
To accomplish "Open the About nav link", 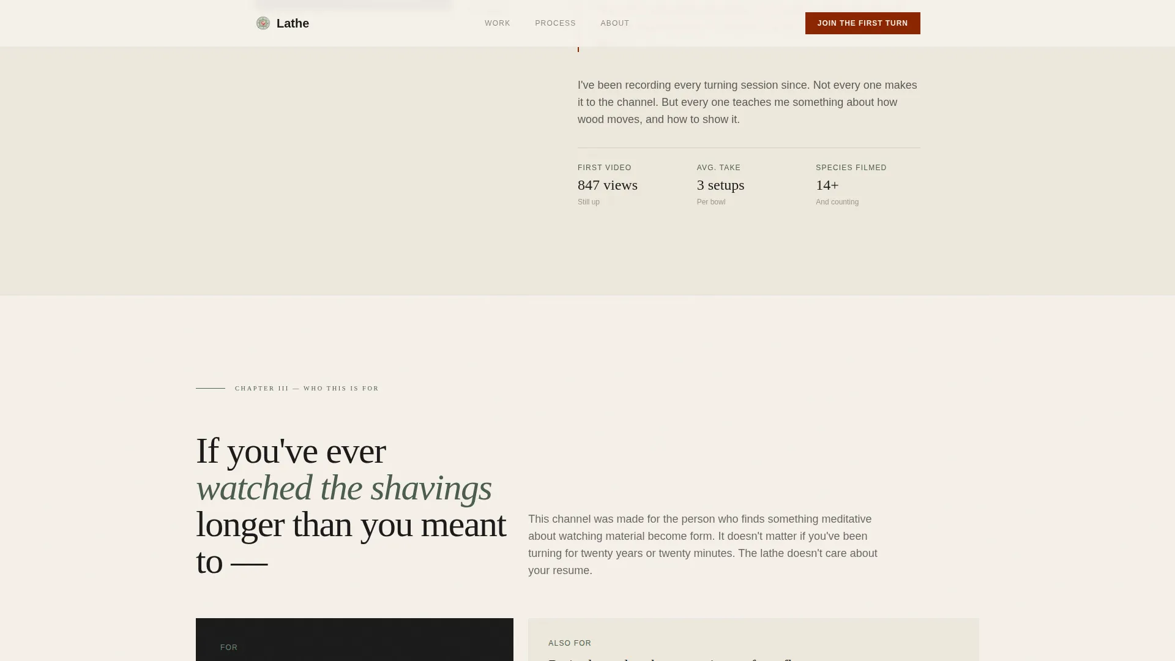I will tap(614, 23).
